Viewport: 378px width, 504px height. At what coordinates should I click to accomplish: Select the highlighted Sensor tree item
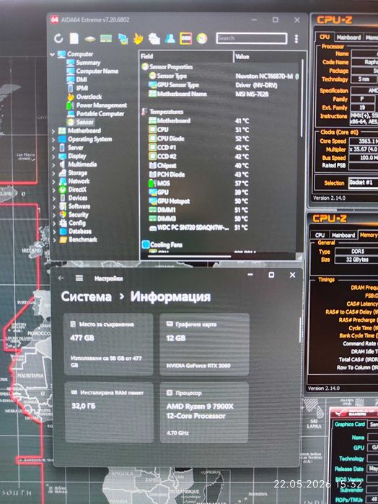click(85, 122)
